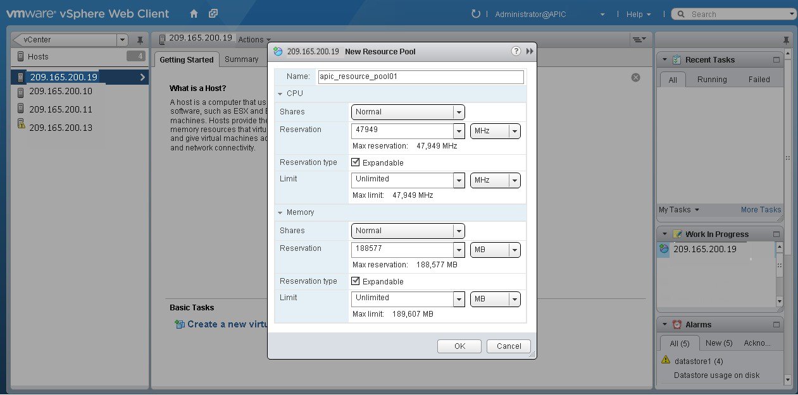This screenshot has width=798, height=395.
Task: Open the linked windows icon beside home
Action: click(213, 13)
